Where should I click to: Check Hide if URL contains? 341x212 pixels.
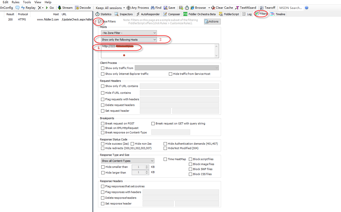[x=103, y=93]
